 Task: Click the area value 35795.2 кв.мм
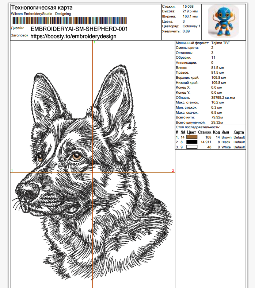(x=223, y=98)
